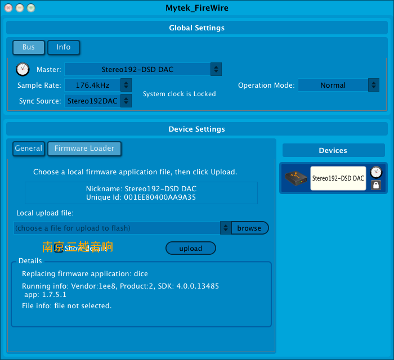
Task: Toggle the Show details checkbox
Action: 59,248
